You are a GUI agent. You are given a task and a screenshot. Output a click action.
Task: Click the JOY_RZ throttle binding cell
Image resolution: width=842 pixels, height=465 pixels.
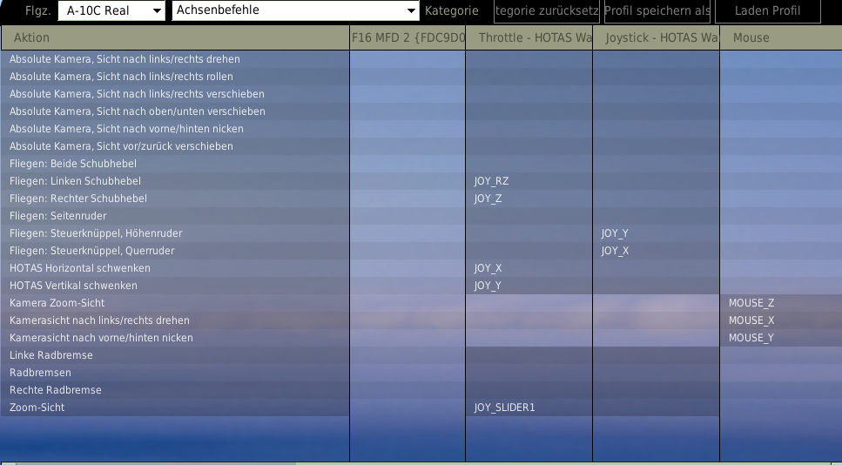point(529,181)
